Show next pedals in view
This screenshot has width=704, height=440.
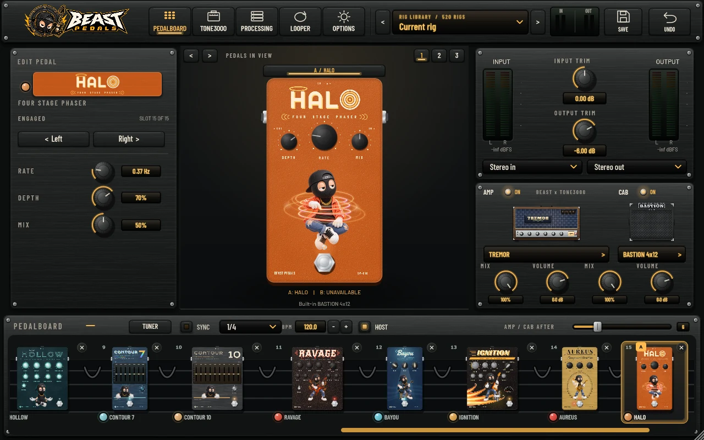209,56
